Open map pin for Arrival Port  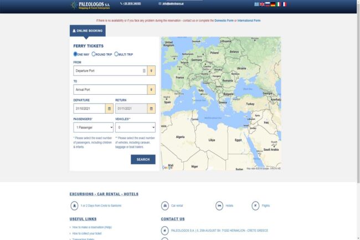click(151, 90)
